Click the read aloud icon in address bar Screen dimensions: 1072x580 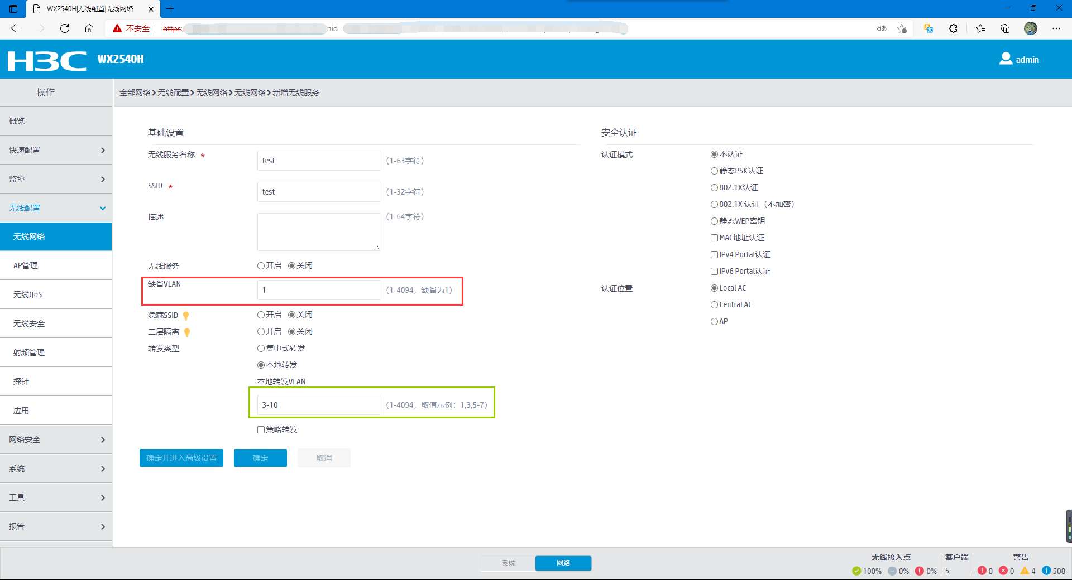coord(882,28)
